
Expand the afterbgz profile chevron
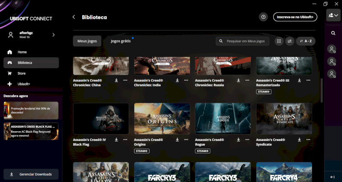point(53,35)
